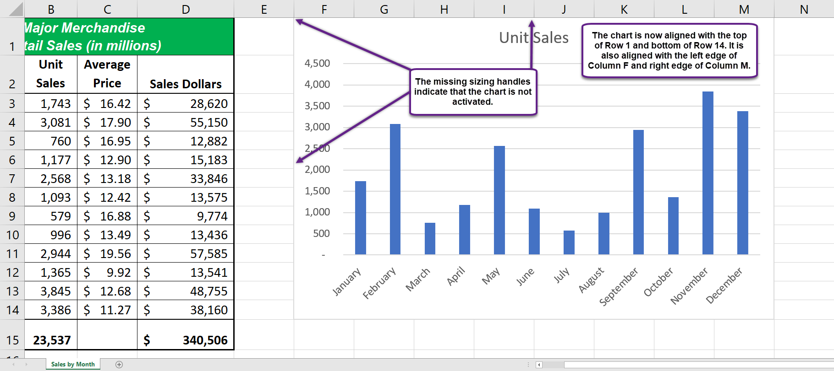This screenshot has width=834, height=371.
Task: Select column I header
Action: [504, 9]
